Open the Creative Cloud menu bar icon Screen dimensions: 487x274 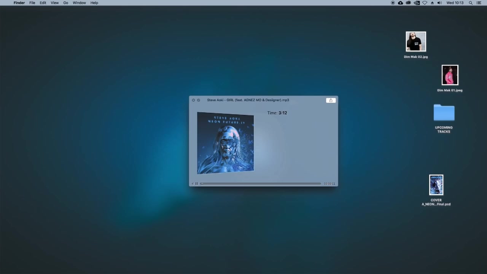(408, 3)
